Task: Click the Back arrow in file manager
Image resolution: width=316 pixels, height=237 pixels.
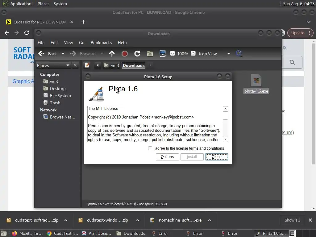Action: coord(41,54)
